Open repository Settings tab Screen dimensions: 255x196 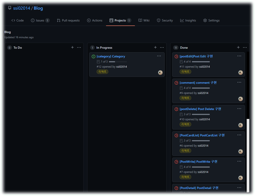211,21
